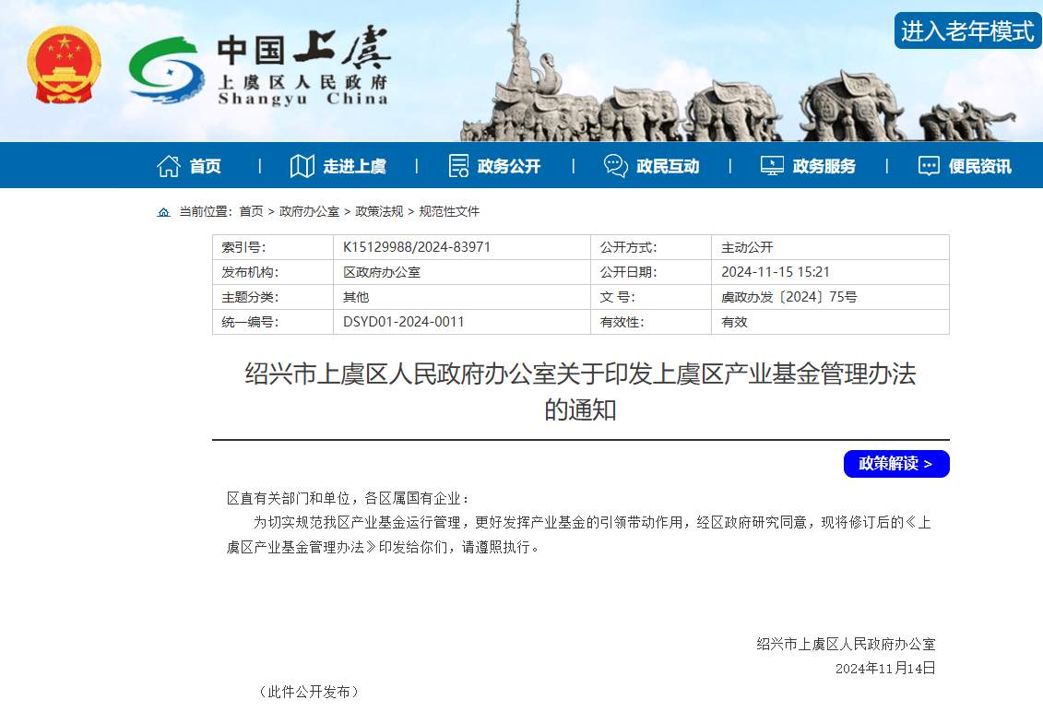Click the house icon beside 首页
This screenshot has height=712, width=1043.
pyautogui.click(x=168, y=166)
